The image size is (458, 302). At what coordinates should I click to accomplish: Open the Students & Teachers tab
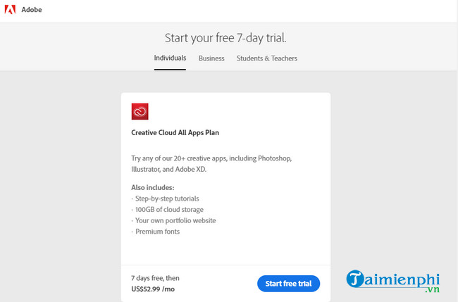click(267, 58)
